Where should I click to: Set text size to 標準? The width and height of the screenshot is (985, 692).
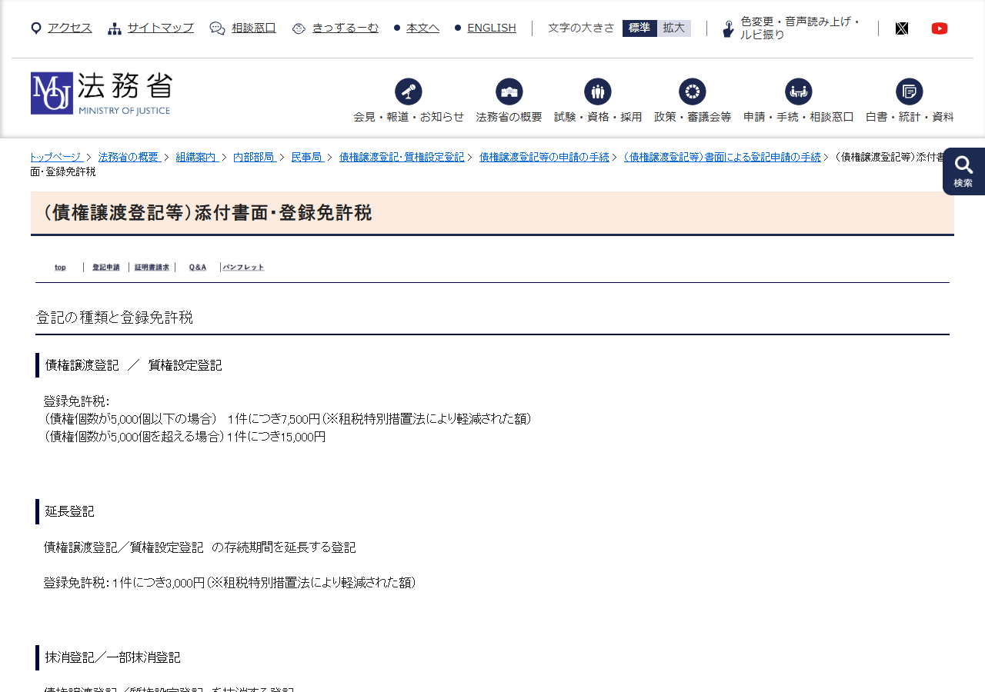[x=639, y=28]
